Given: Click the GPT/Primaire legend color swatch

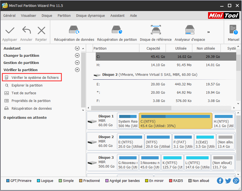Looking at the screenshot, I should point(8,181).
